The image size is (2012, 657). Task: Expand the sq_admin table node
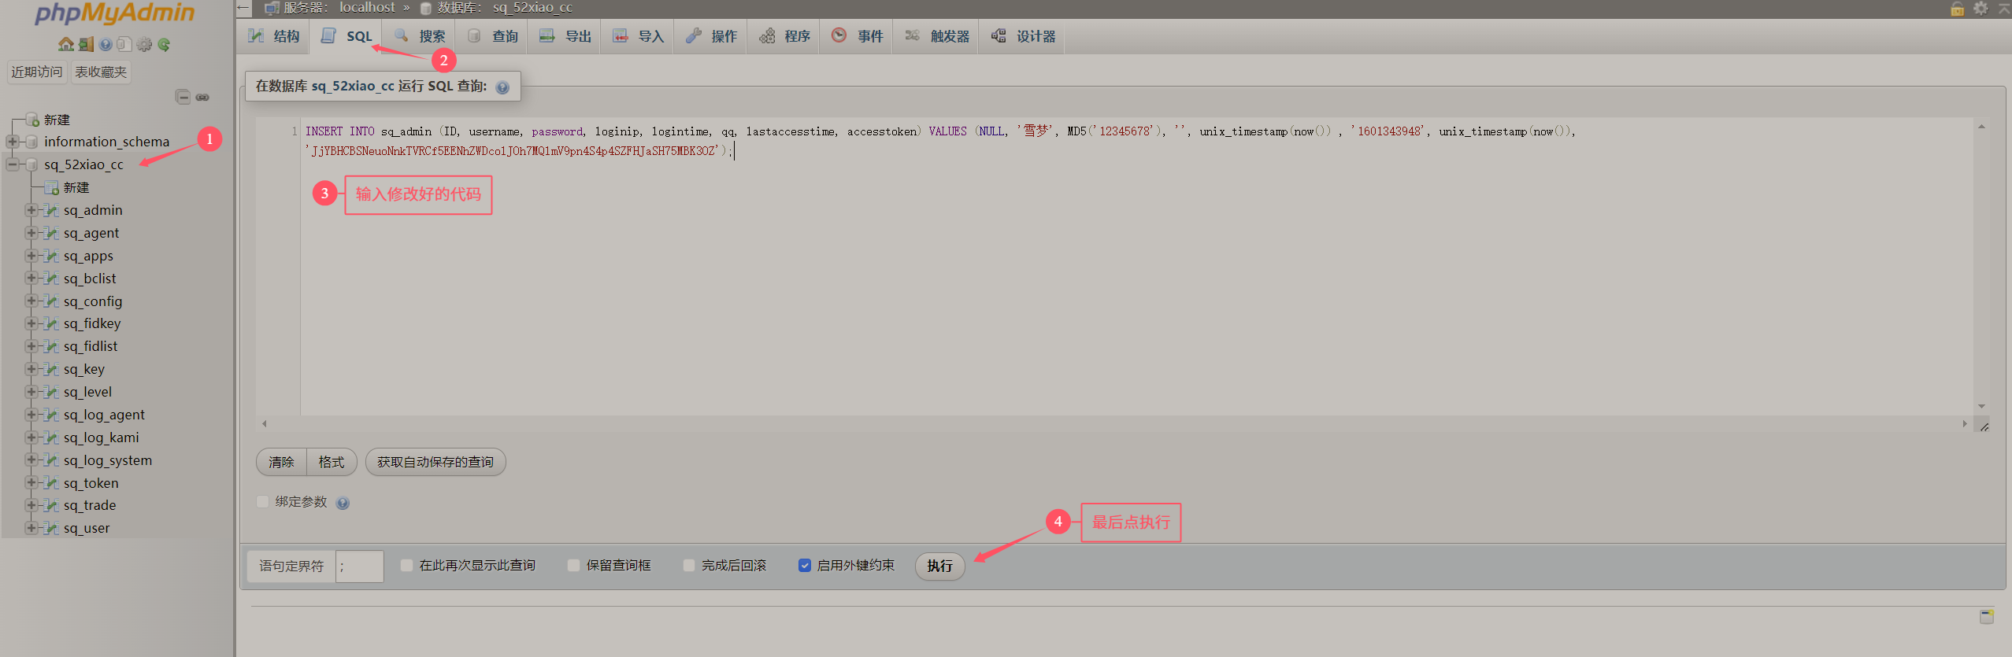[x=31, y=210]
